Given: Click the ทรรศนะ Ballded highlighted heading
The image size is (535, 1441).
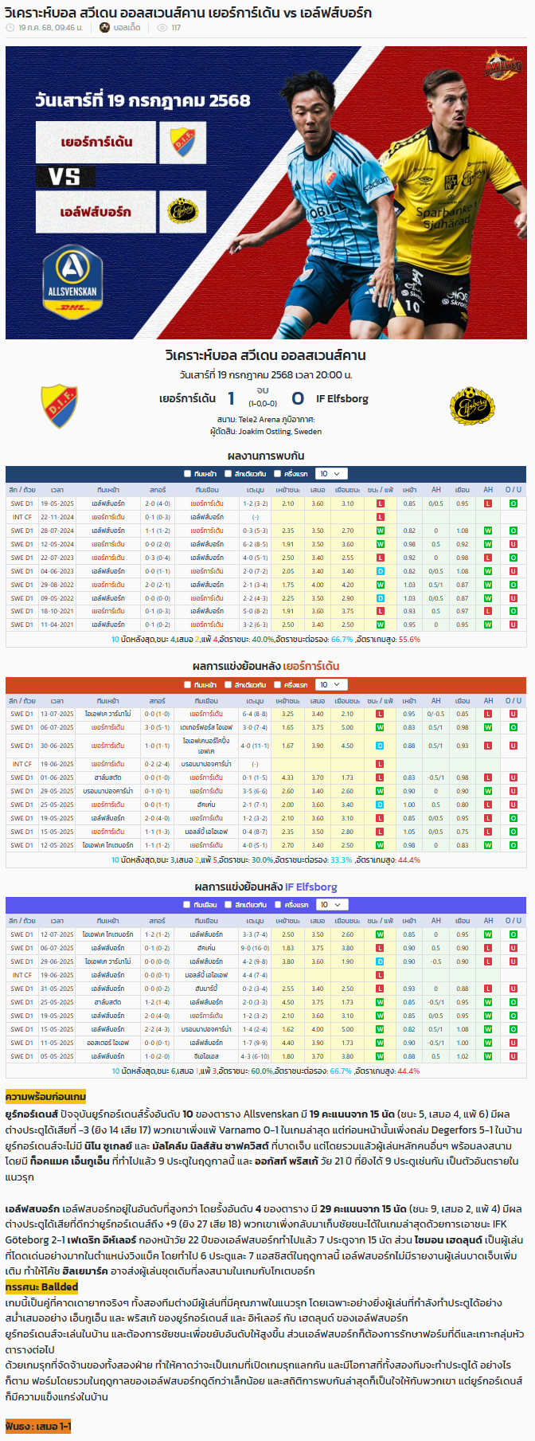Looking at the screenshot, I should [x=41, y=1286].
